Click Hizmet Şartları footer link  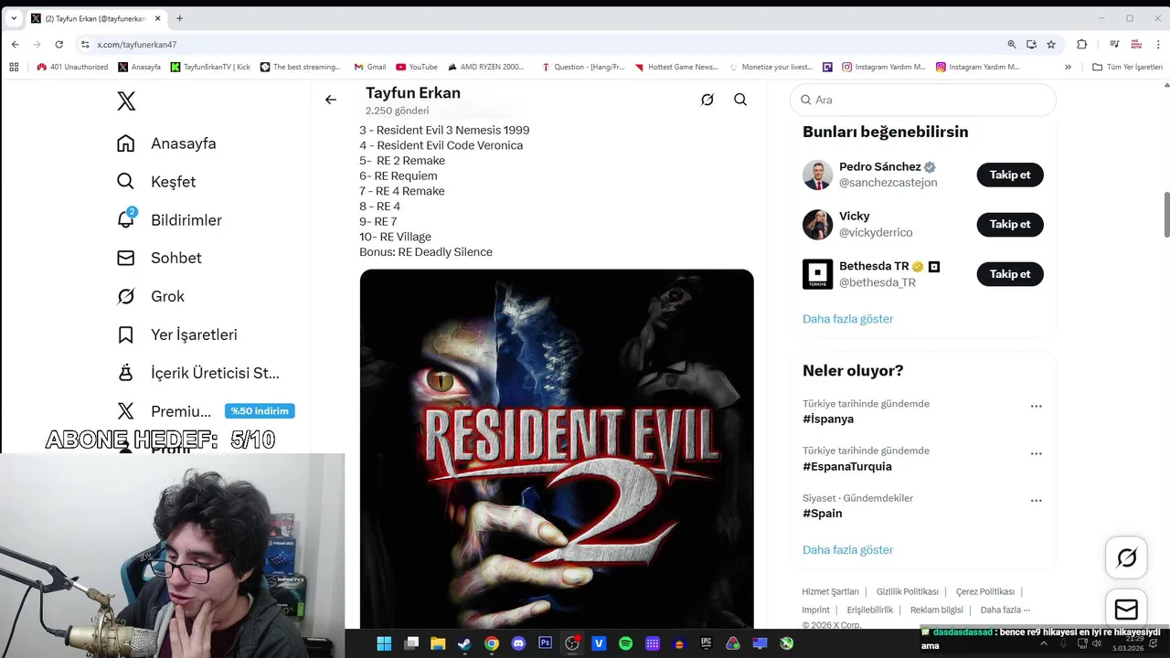(830, 591)
